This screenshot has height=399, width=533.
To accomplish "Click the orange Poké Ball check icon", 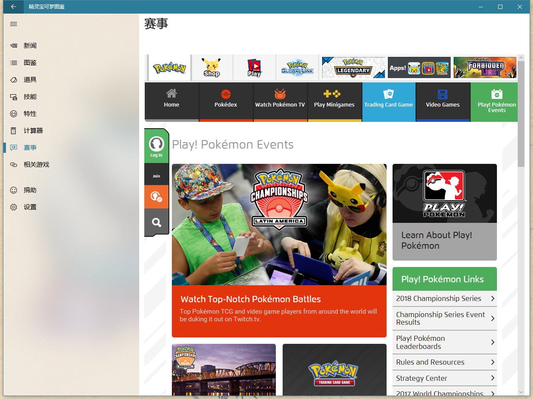I will pyautogui.click(x=157, y=197).
